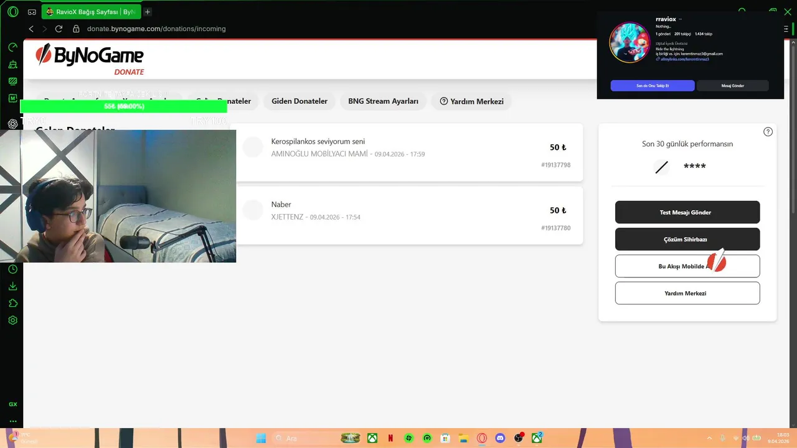Open the Yardım Merkezi top tab
Screen dimensions: 797x448
pos(471,101)
